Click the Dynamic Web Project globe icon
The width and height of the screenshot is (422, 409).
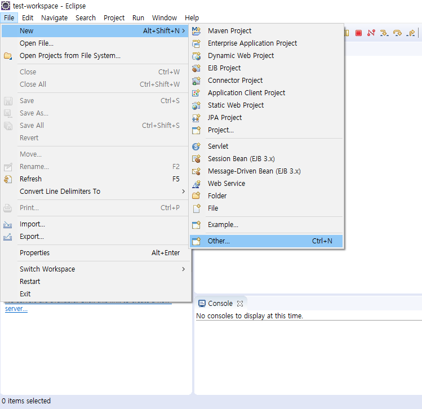click(x=196, y=56)
